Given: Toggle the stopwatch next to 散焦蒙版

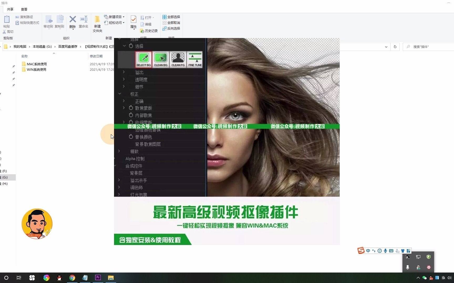Looking at the screenshot, I should point(131,108).
